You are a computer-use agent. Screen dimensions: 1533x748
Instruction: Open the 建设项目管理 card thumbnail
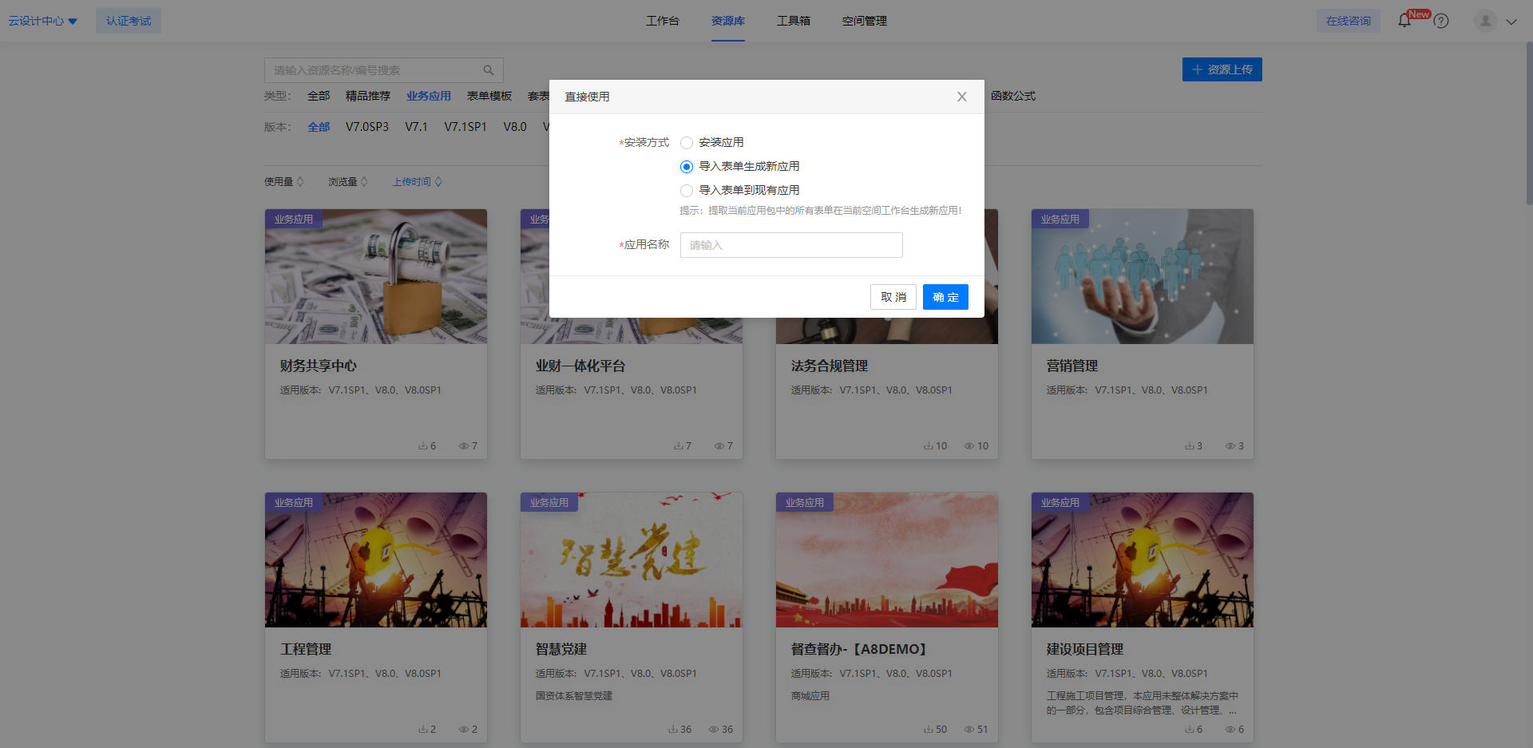tap(1143, 560)
